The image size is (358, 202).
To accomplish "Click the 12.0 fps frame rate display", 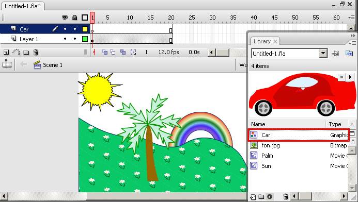I will pos(169,52).
